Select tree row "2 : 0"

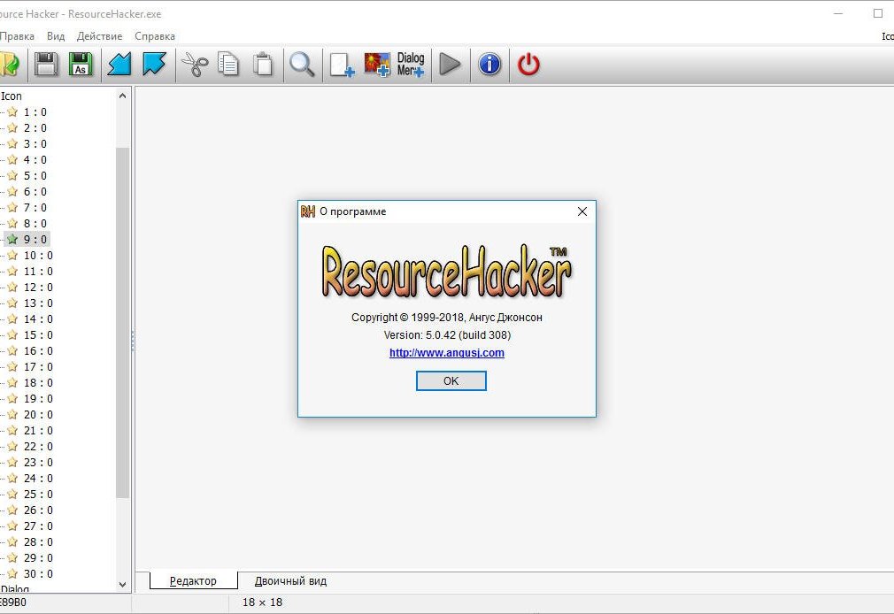35,128
